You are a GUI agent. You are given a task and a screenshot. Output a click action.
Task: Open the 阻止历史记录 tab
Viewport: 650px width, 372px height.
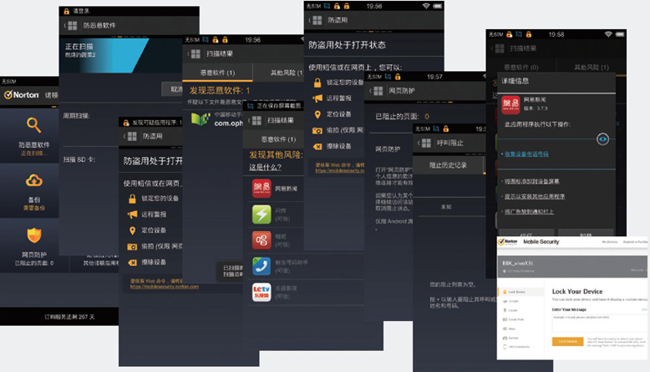pos(448,165)
